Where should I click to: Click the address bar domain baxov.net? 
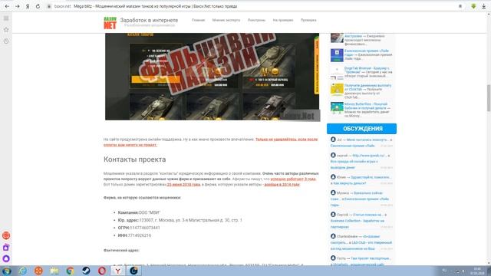pyautogui.click(x=62, y=6)
